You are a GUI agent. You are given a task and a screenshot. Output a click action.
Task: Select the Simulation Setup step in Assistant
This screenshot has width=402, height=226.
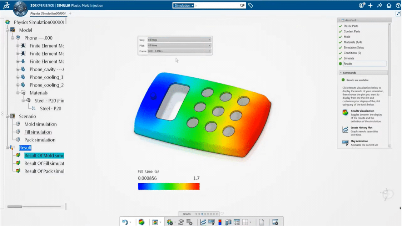click(354, 47)
